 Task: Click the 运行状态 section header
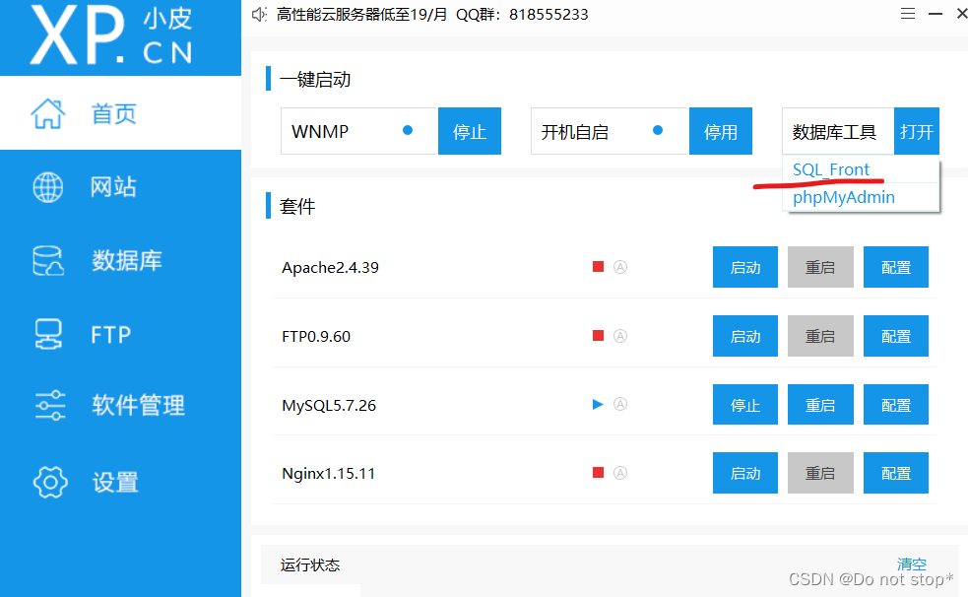coord(310,564)
